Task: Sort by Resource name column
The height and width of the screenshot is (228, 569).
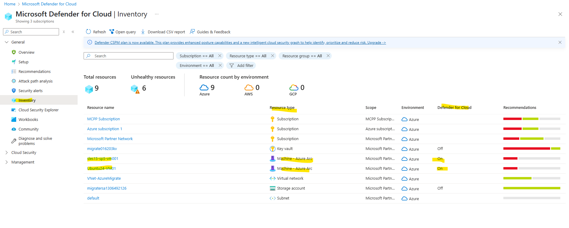Action: (x=101, y=107)
